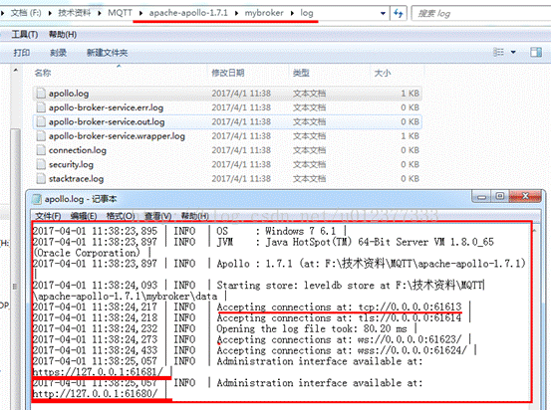Click the 搜索 log search box
This screenshot has height=410, width=551.
tap(480, 14)
